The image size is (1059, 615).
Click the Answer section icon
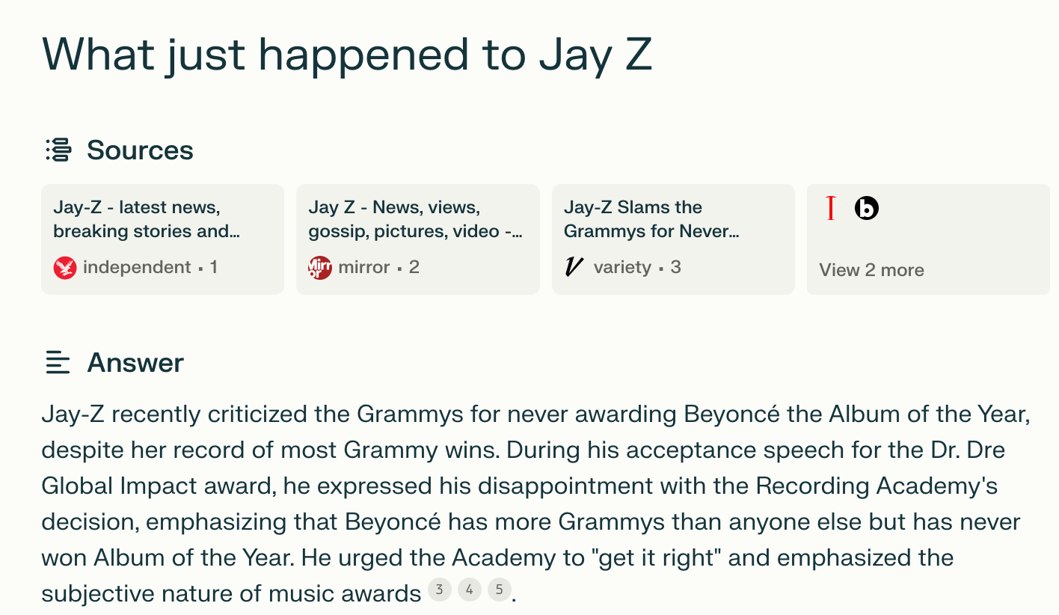[x=58, y=363]
